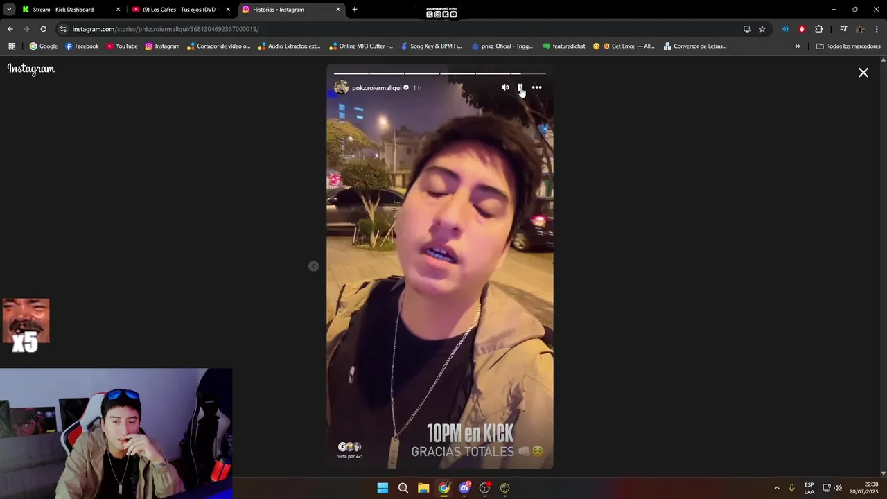Open the pnkz.roiermallqui profile name
This screenshot has width=887, height=499.
(377, 88)
